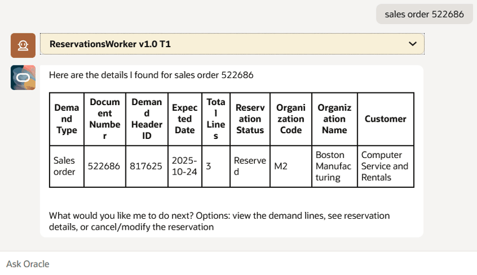Click the 'Sales order' table cell

pyautogui.click(x=67, y=166)
